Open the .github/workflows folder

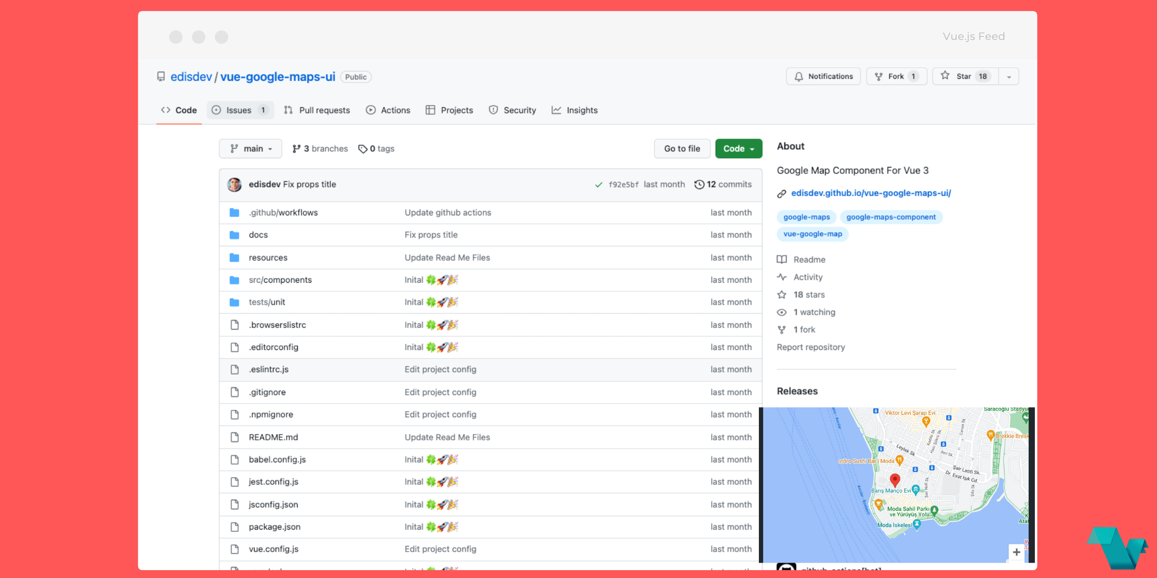coord(283,212)
